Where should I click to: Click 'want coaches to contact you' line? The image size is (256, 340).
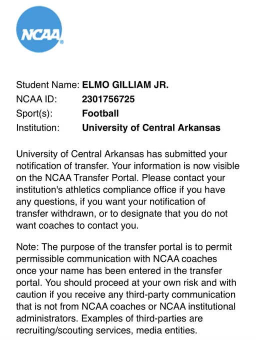(77, 225)
